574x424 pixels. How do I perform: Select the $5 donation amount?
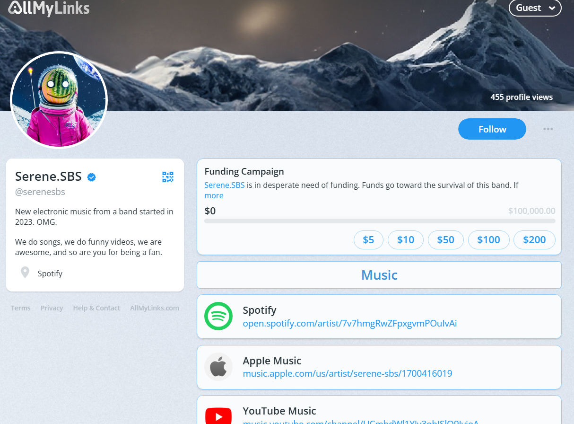[368, 240]
